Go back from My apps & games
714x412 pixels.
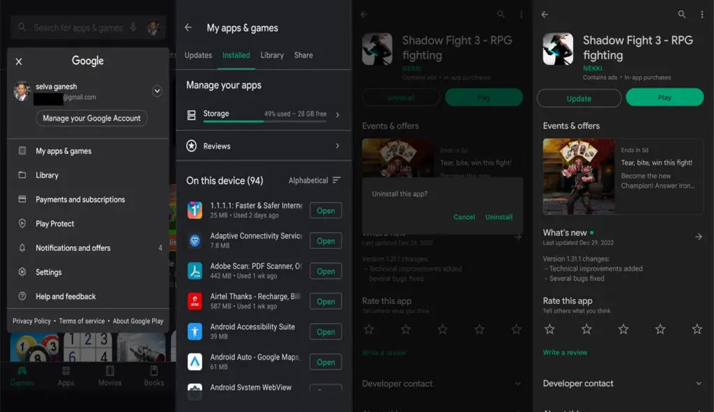click(188, 28)
